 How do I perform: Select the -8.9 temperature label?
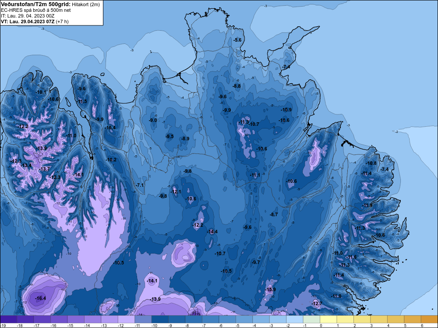pyautogui.click(x=185, y=139)
